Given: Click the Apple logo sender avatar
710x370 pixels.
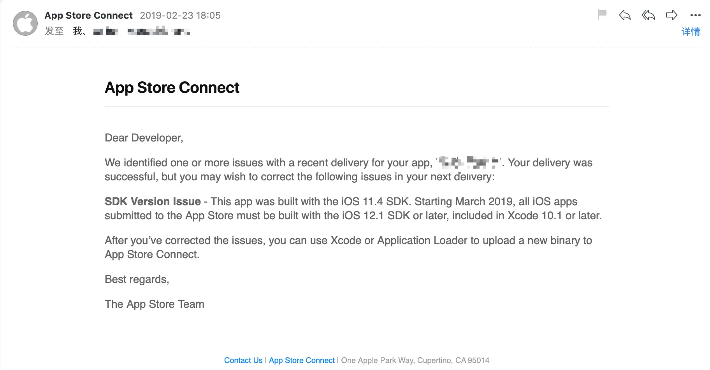Looking at the screenshot, I should coord(25,23).
